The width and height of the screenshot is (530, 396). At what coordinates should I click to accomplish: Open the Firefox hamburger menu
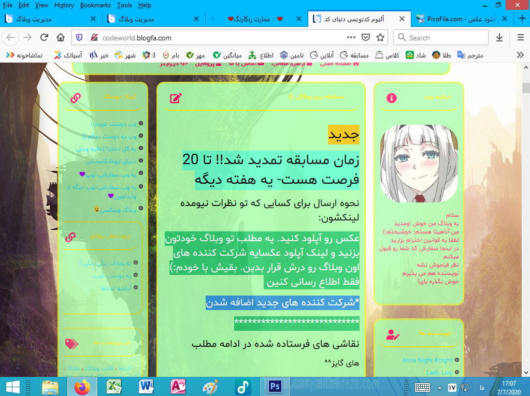click(x=520, y=38)
